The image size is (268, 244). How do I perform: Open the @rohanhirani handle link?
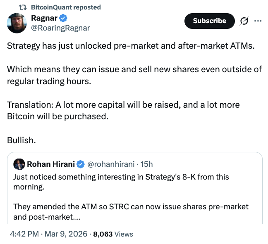(x=111, y=164)
